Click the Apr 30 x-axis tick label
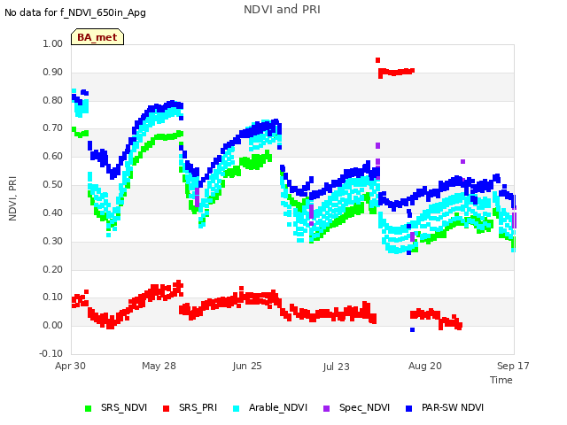Viewport: 567px width, 425px height. pos(70,366)
